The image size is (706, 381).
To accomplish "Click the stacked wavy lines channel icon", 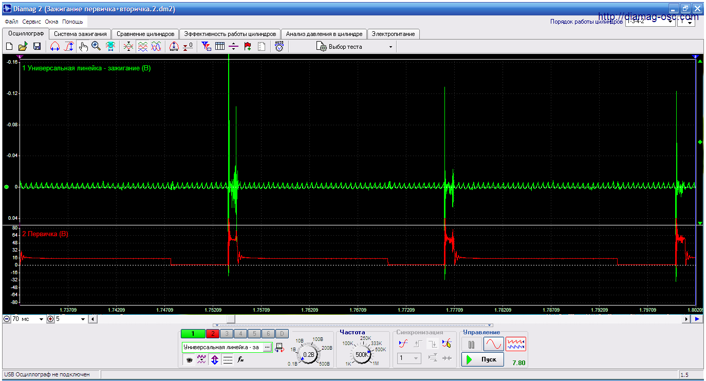I will 143,47.
